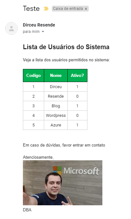Viewport: 131px width, 219px height.
Task: Click the Wordpress name cell
Action: (56, 116)
